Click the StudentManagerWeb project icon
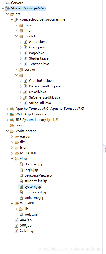Screen dimensions: 106x254 coord(8,8)
